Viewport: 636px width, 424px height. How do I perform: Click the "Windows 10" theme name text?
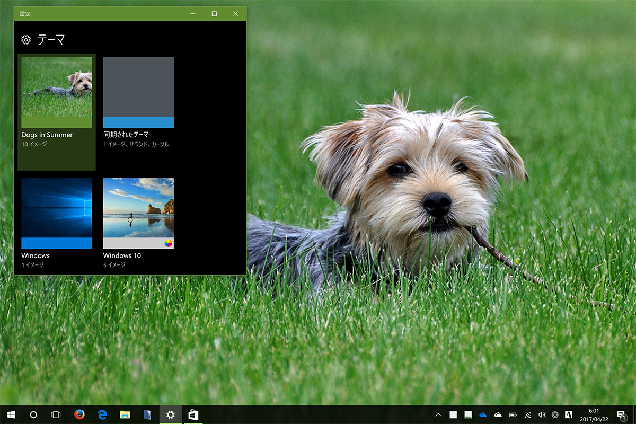coord(122,255)
